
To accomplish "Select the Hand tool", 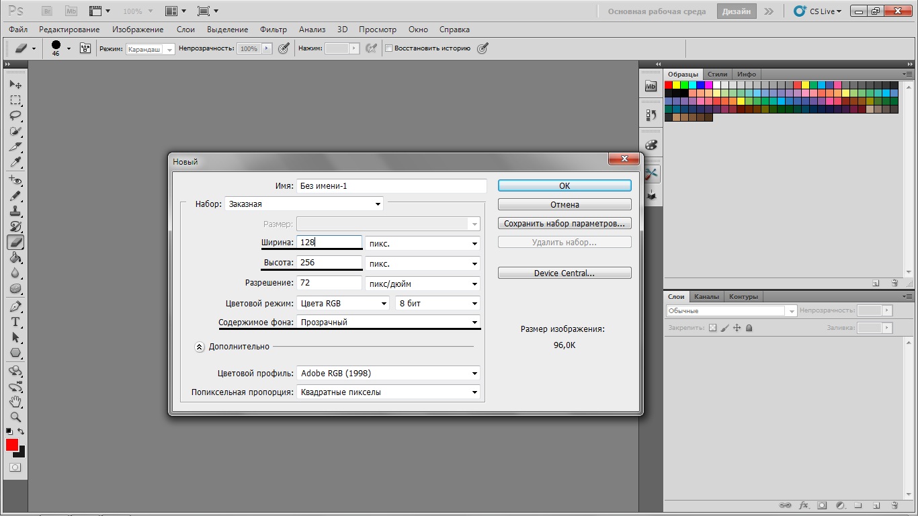I will [15, 402].
